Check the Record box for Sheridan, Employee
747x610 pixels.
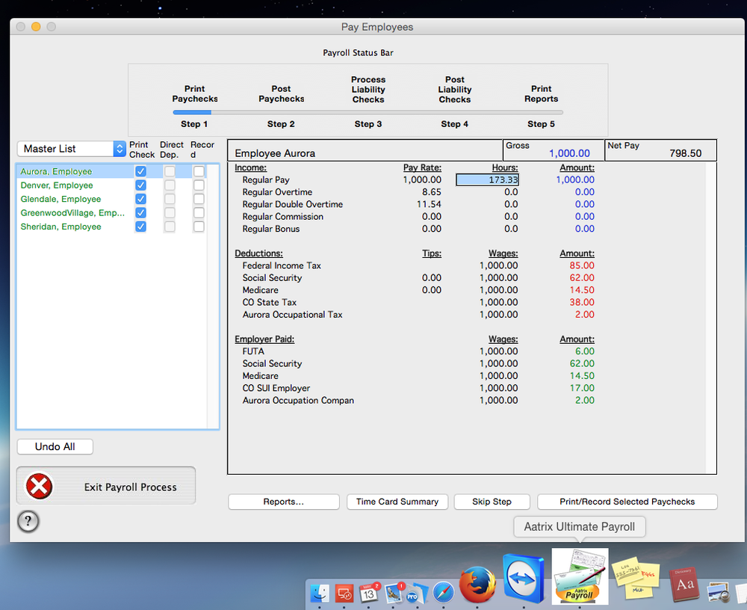[198, 227]
